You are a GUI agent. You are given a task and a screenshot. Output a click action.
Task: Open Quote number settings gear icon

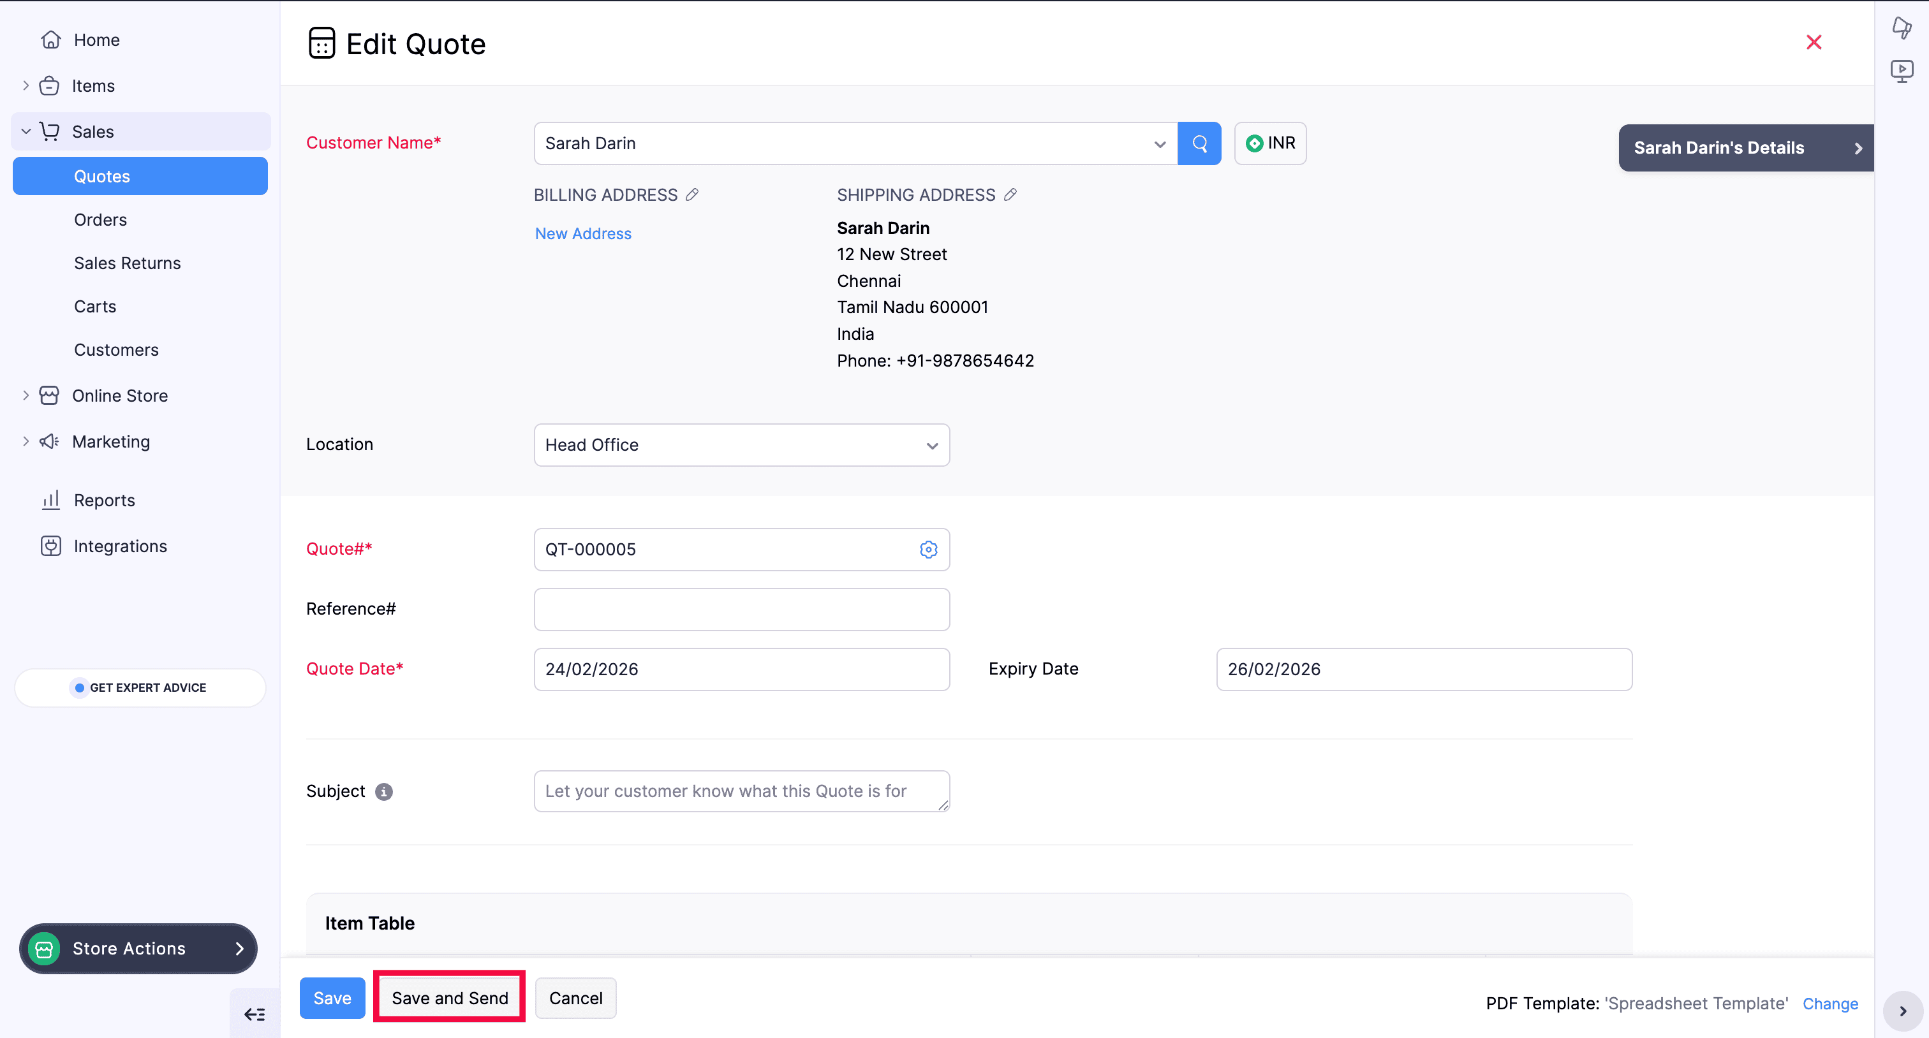[x=928, y=550]
